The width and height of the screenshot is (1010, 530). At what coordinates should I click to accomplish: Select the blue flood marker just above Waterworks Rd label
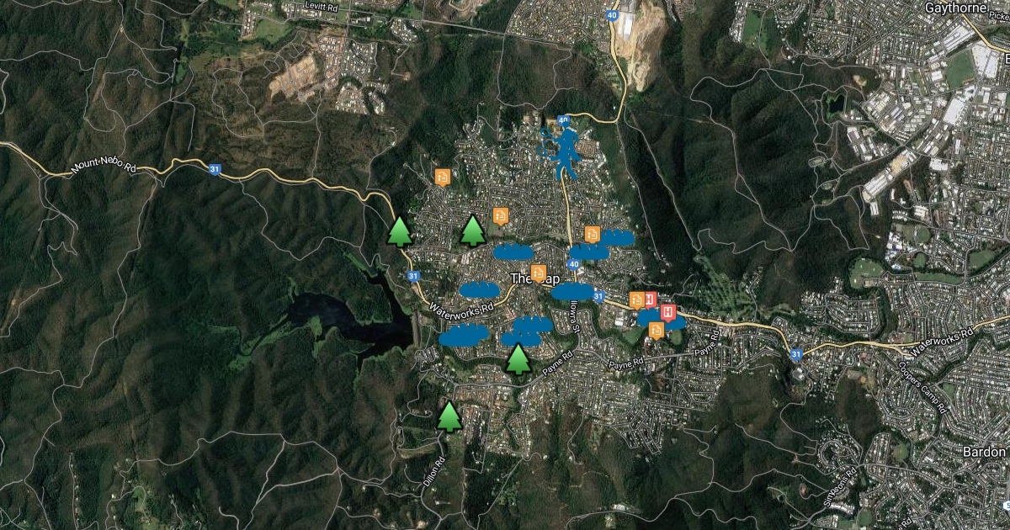[480, 289]
